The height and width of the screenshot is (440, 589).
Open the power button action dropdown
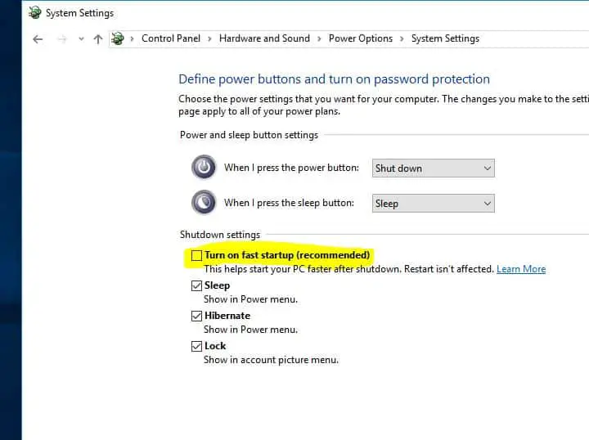433,168
